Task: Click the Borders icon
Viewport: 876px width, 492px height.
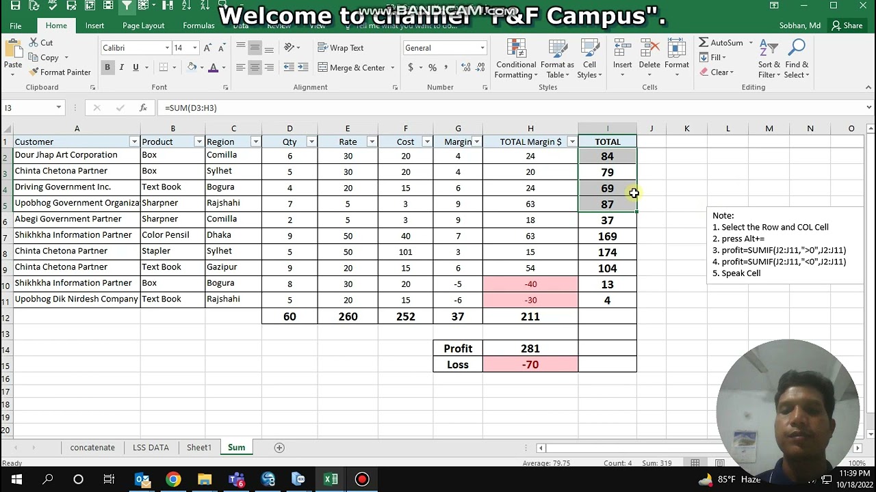Action: [x=163, y=67]
